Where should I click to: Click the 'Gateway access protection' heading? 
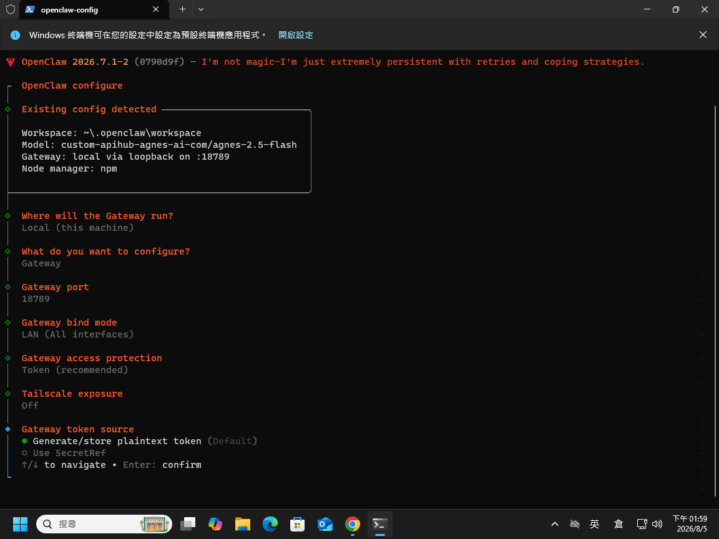pyautogui.click(x=92, y=358)
